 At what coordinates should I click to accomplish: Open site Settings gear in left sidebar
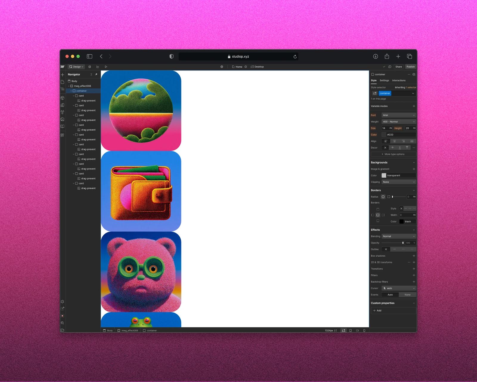(x=62, y=302)
